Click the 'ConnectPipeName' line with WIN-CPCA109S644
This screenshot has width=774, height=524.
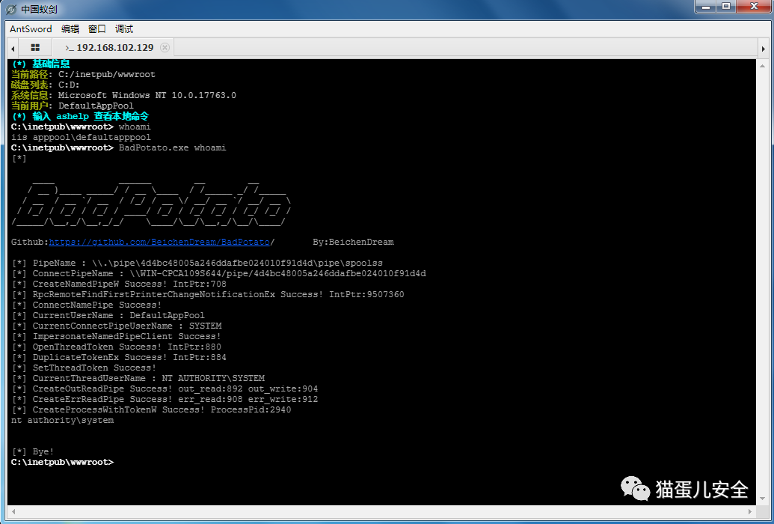coord(218,274)
